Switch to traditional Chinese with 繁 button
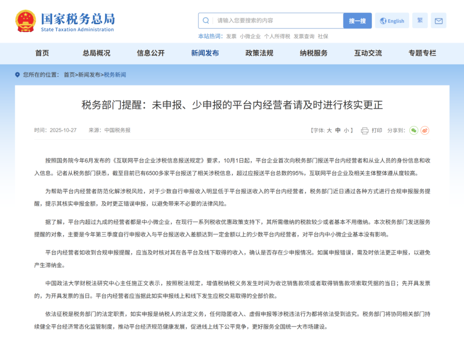Screen dimensions: 464x338 (420, 20)
